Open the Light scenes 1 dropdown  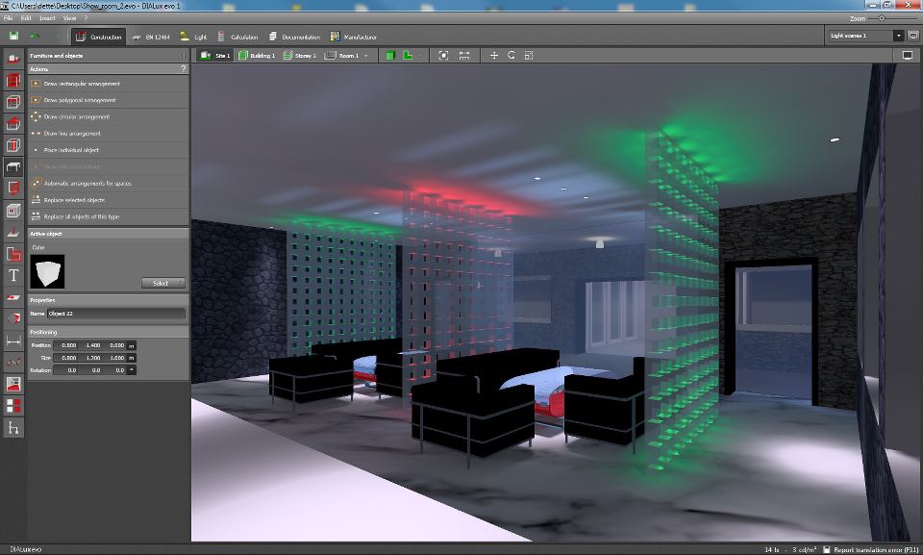click(x=898, y=36)
